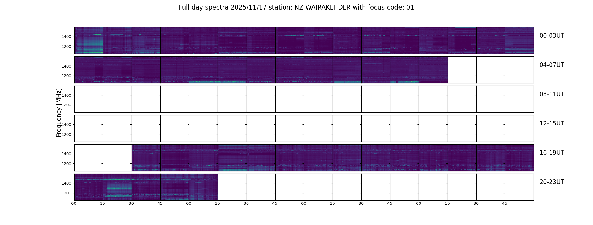Screen dimensions: 593x225
Task: Click the 1400 tick label of the 08-11UT row
Action: [66, 95]
